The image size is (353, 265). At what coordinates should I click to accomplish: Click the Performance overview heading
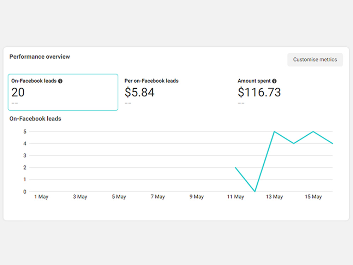[40, 57]
